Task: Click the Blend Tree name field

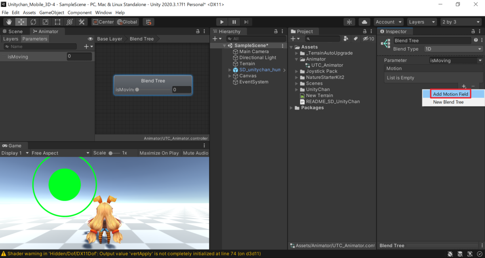Action: click(432, 40)
